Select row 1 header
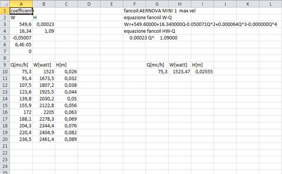The image size is (282, 174). 5,11
